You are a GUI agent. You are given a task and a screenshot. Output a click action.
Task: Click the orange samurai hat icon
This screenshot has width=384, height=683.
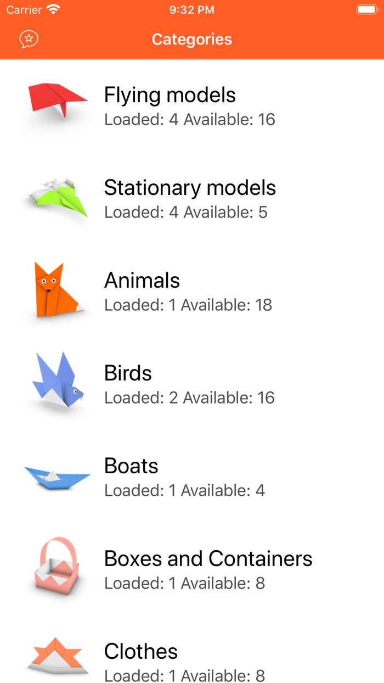57,656
